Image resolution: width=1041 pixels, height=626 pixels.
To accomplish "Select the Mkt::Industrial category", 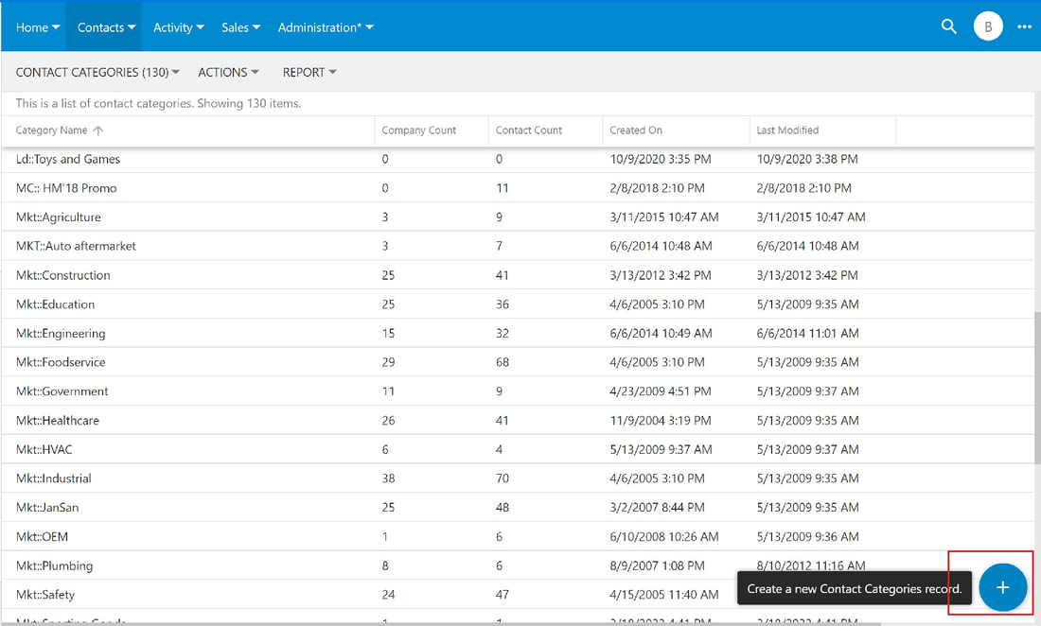I will pos(54,478).
